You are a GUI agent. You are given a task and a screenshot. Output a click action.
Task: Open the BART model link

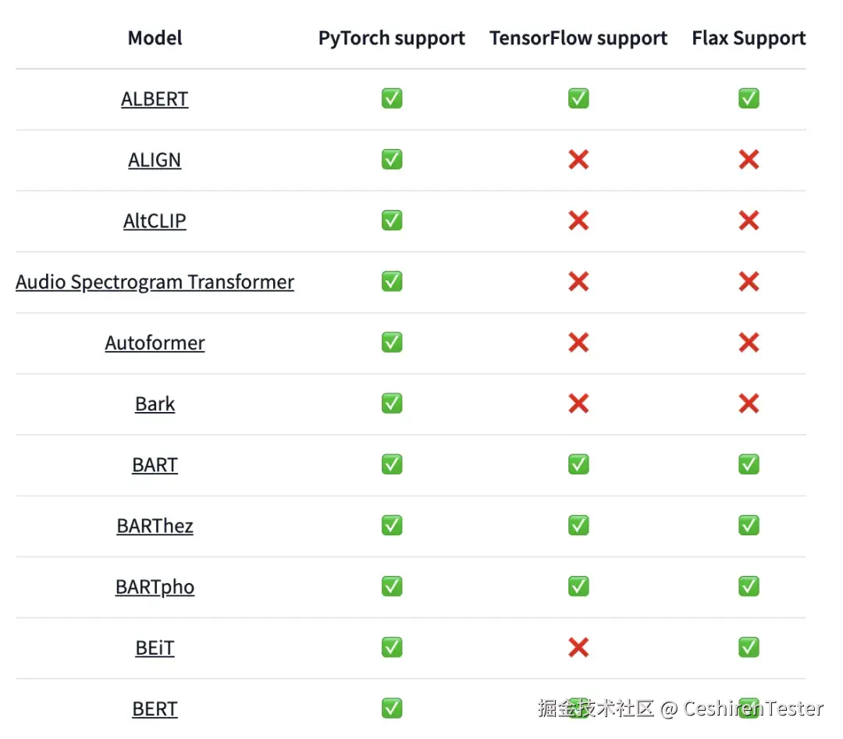(155, 464)
